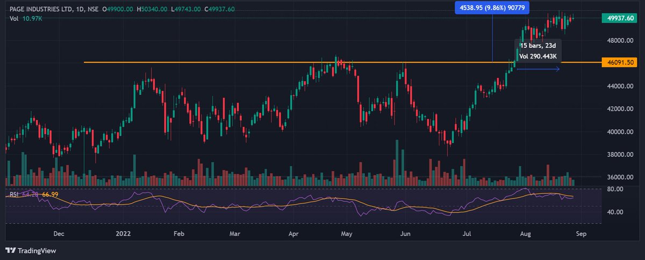The width and height of the screenshot is (645, 260).
Task: Click the May time axis label
Action: (x=347, y=234)
